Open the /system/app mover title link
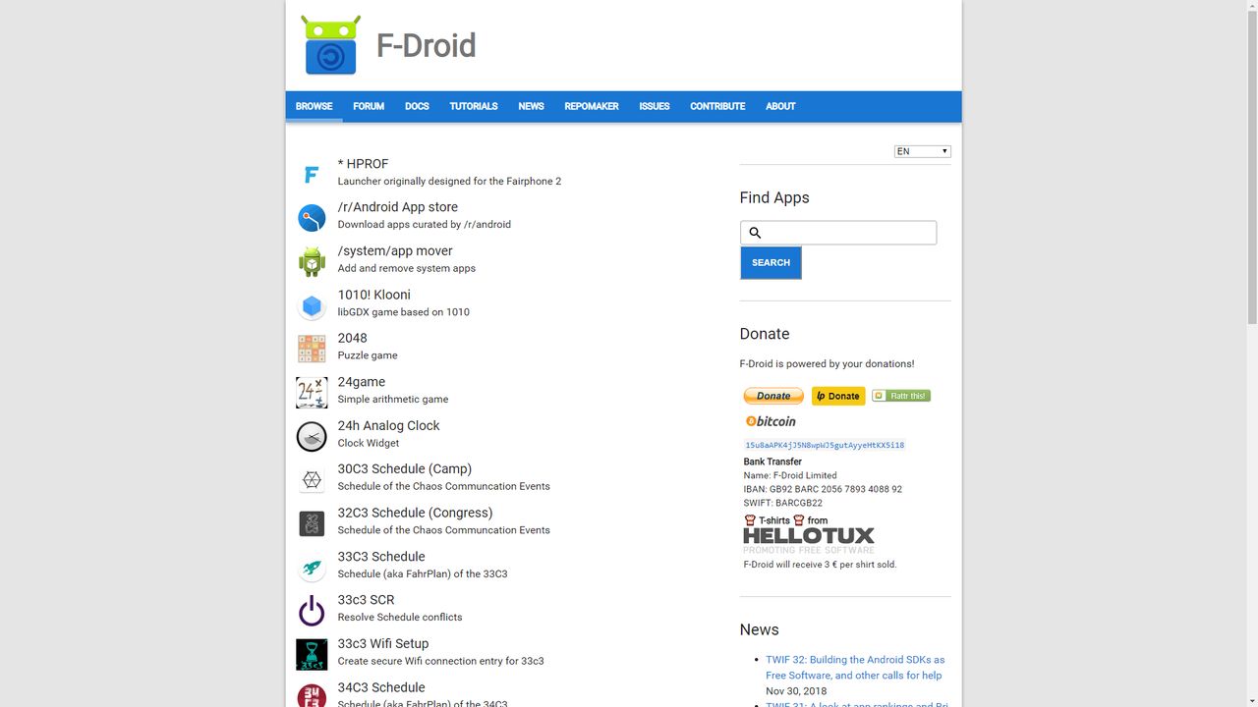Viewport: 1258px width, 707px height. (395, 250)
